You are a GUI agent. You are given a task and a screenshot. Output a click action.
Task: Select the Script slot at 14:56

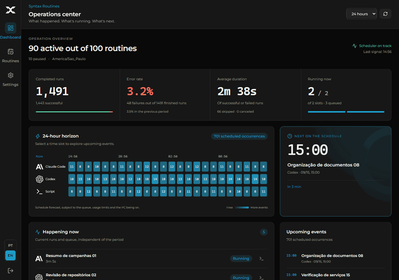[x=72, y=192]
